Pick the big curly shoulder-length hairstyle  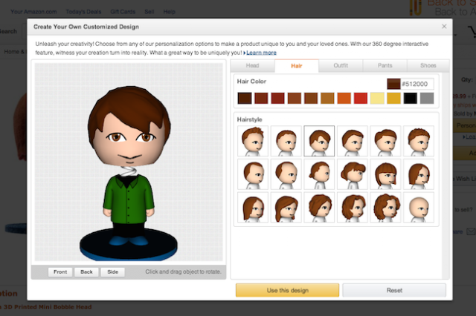pos(386,208)
